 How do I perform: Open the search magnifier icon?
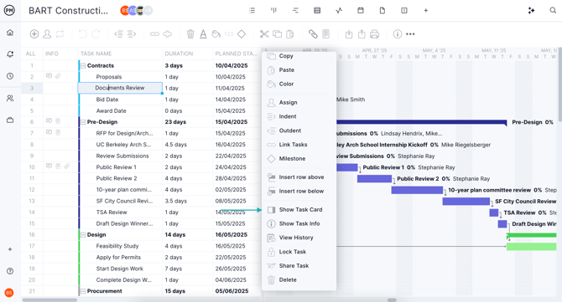pos(553,10)
